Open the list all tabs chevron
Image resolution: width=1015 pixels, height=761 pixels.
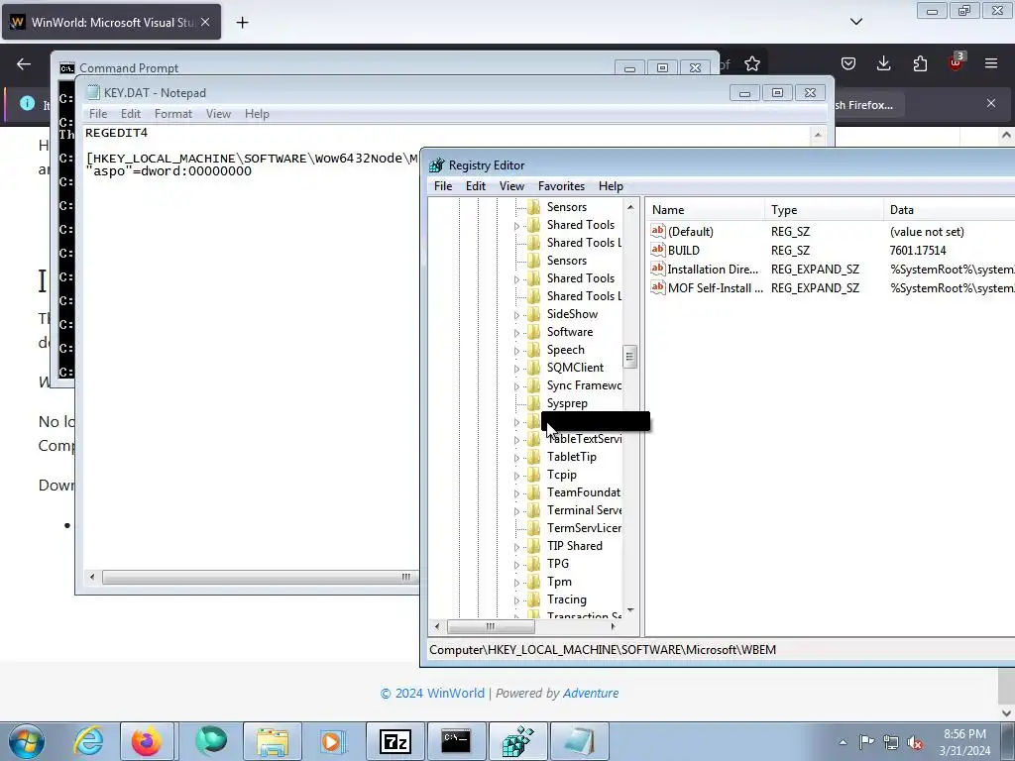pos(856,22)
